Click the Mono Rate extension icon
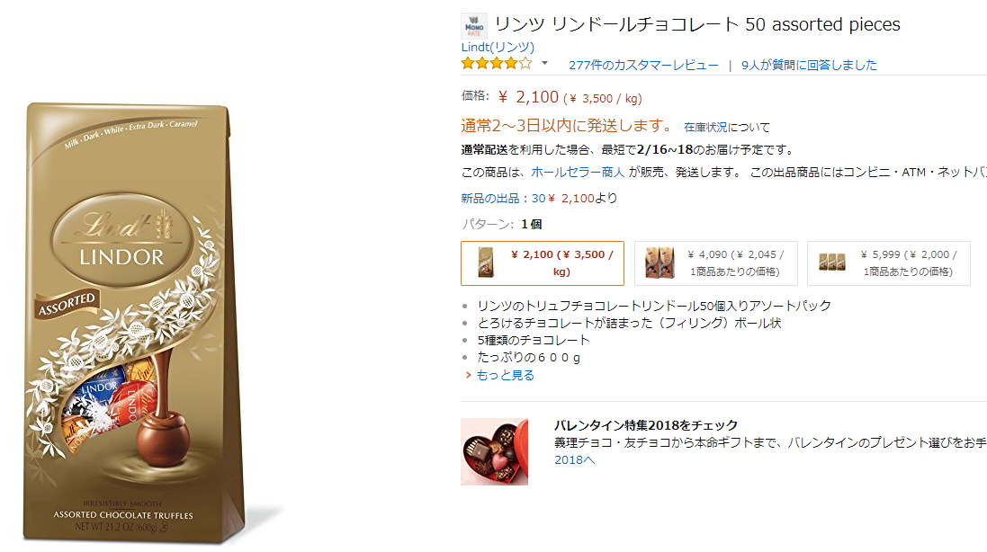 473,26
